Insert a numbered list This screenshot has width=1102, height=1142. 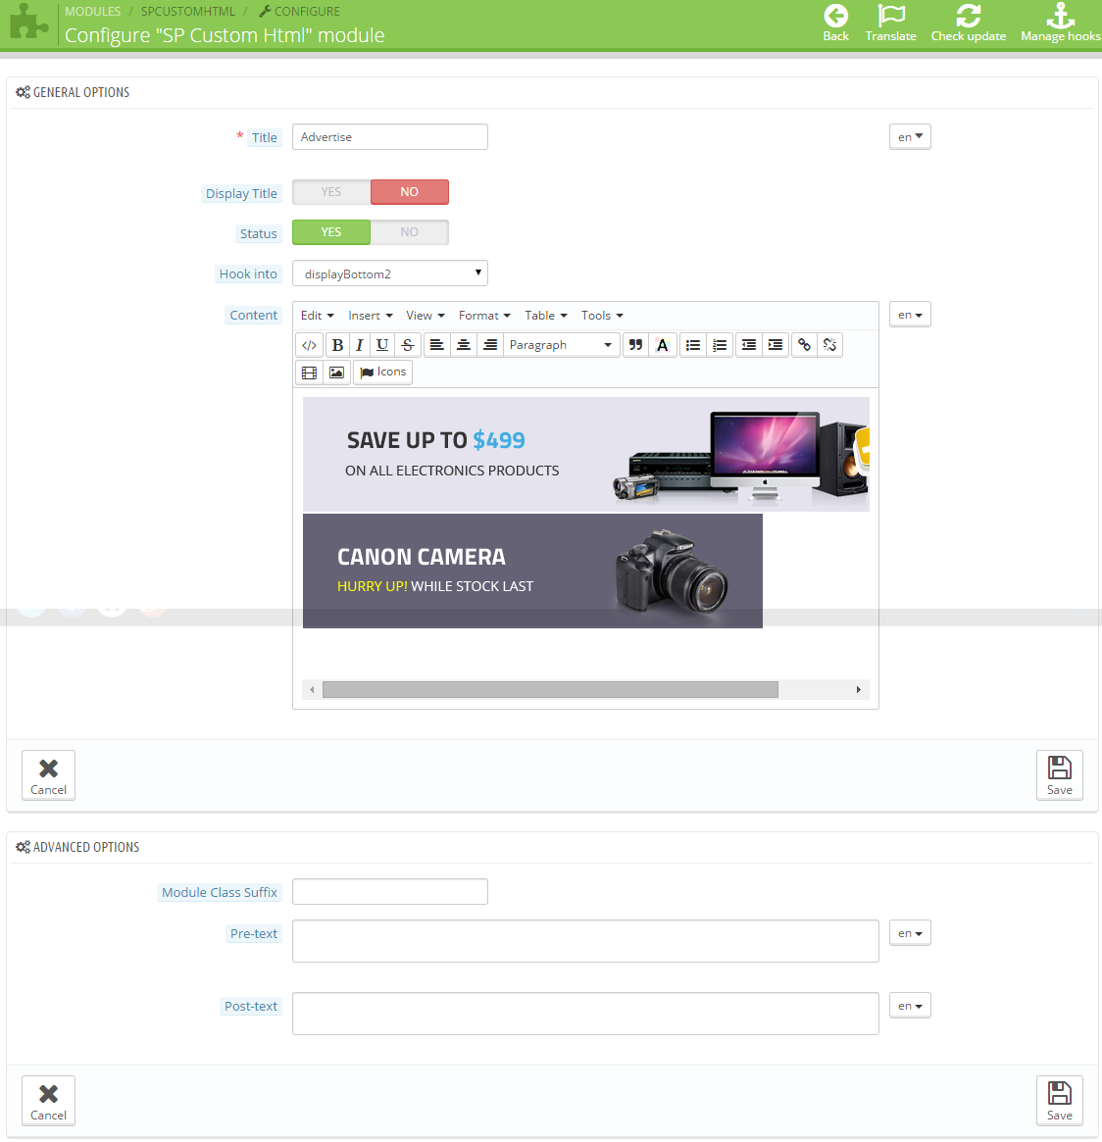point(720,345)
